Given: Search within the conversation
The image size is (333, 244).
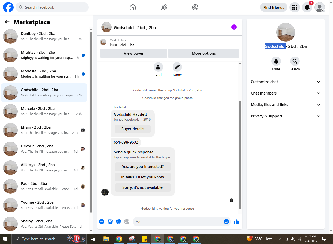Looking at the screenshot, I should 295,61.
